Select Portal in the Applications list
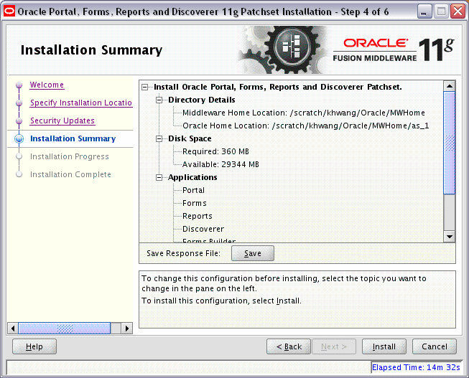The height and width of the screenshot is (378, 469). 193,190
